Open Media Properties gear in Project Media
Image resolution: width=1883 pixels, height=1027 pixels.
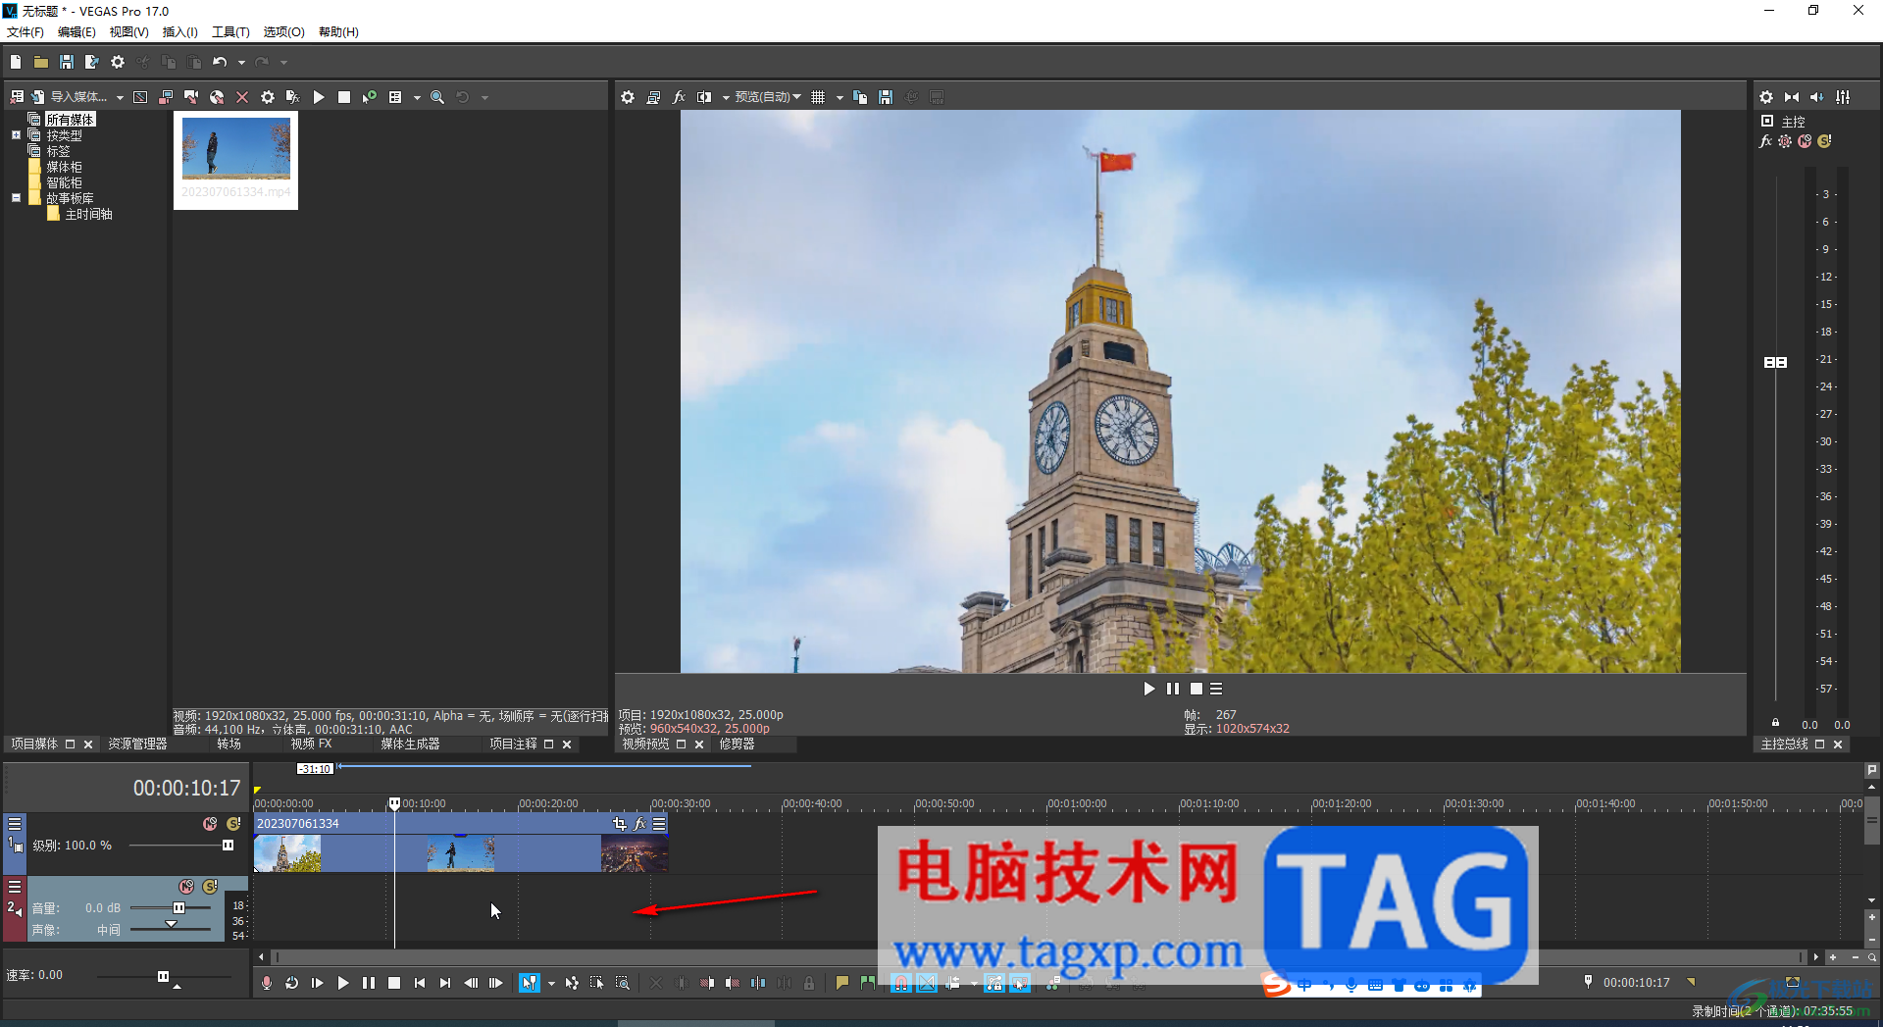click(268, 97)
